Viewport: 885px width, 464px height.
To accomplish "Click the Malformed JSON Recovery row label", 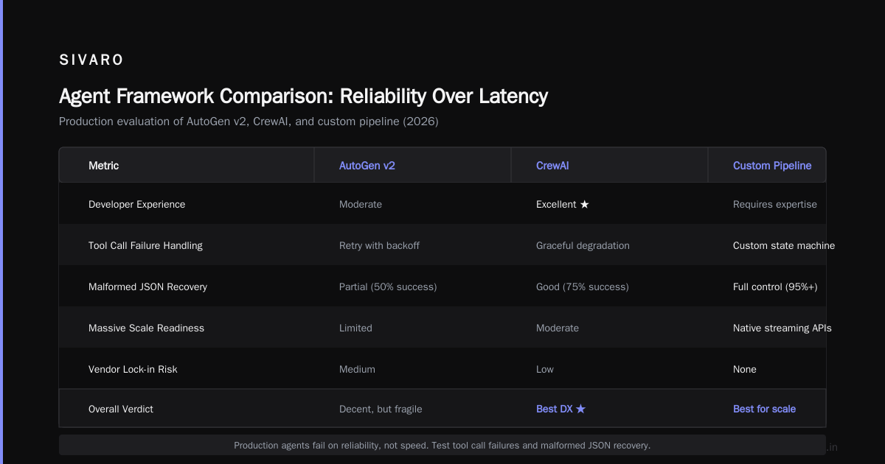I will point(147,287).
